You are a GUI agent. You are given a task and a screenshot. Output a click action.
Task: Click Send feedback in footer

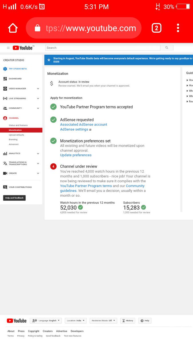coord(53,336)
